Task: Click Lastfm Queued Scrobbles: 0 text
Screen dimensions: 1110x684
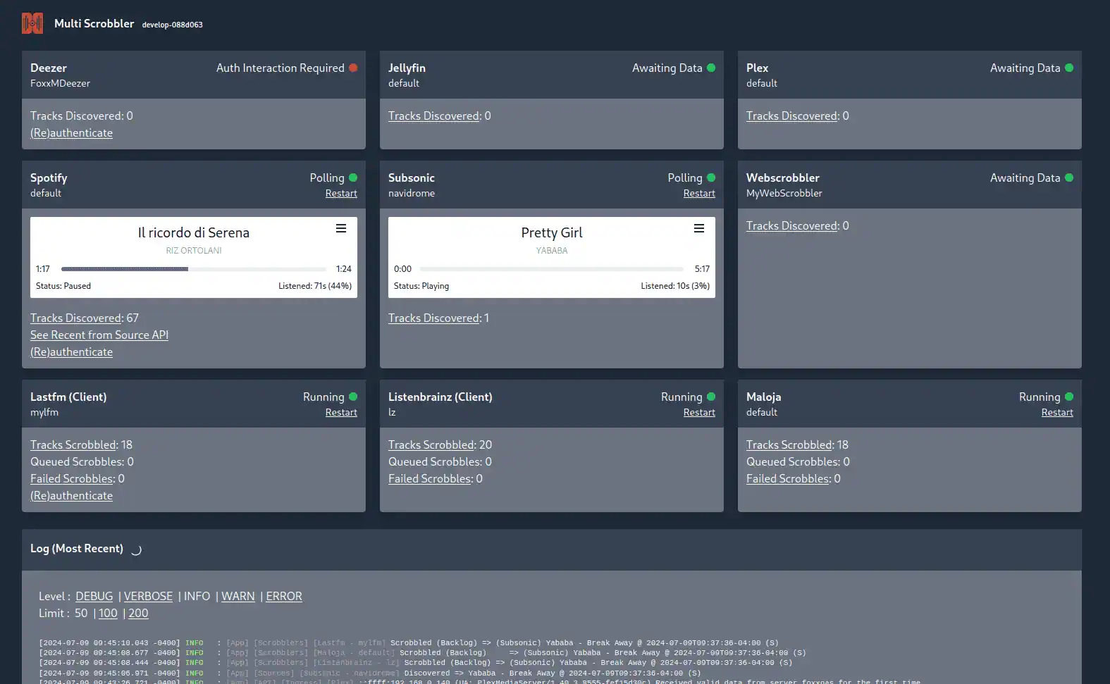Action: [82, 461]
